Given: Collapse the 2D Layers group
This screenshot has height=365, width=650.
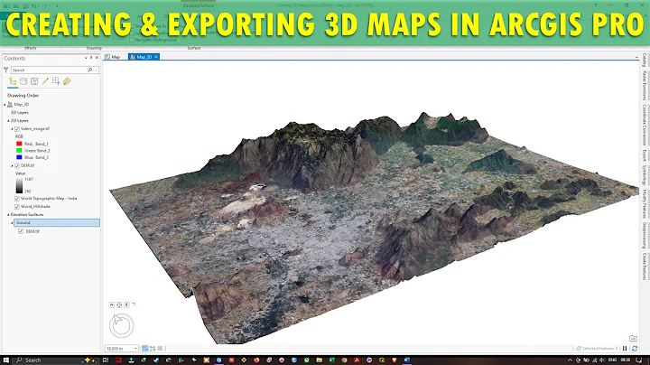Looking at the screenshot, I should tap(8, 121).
